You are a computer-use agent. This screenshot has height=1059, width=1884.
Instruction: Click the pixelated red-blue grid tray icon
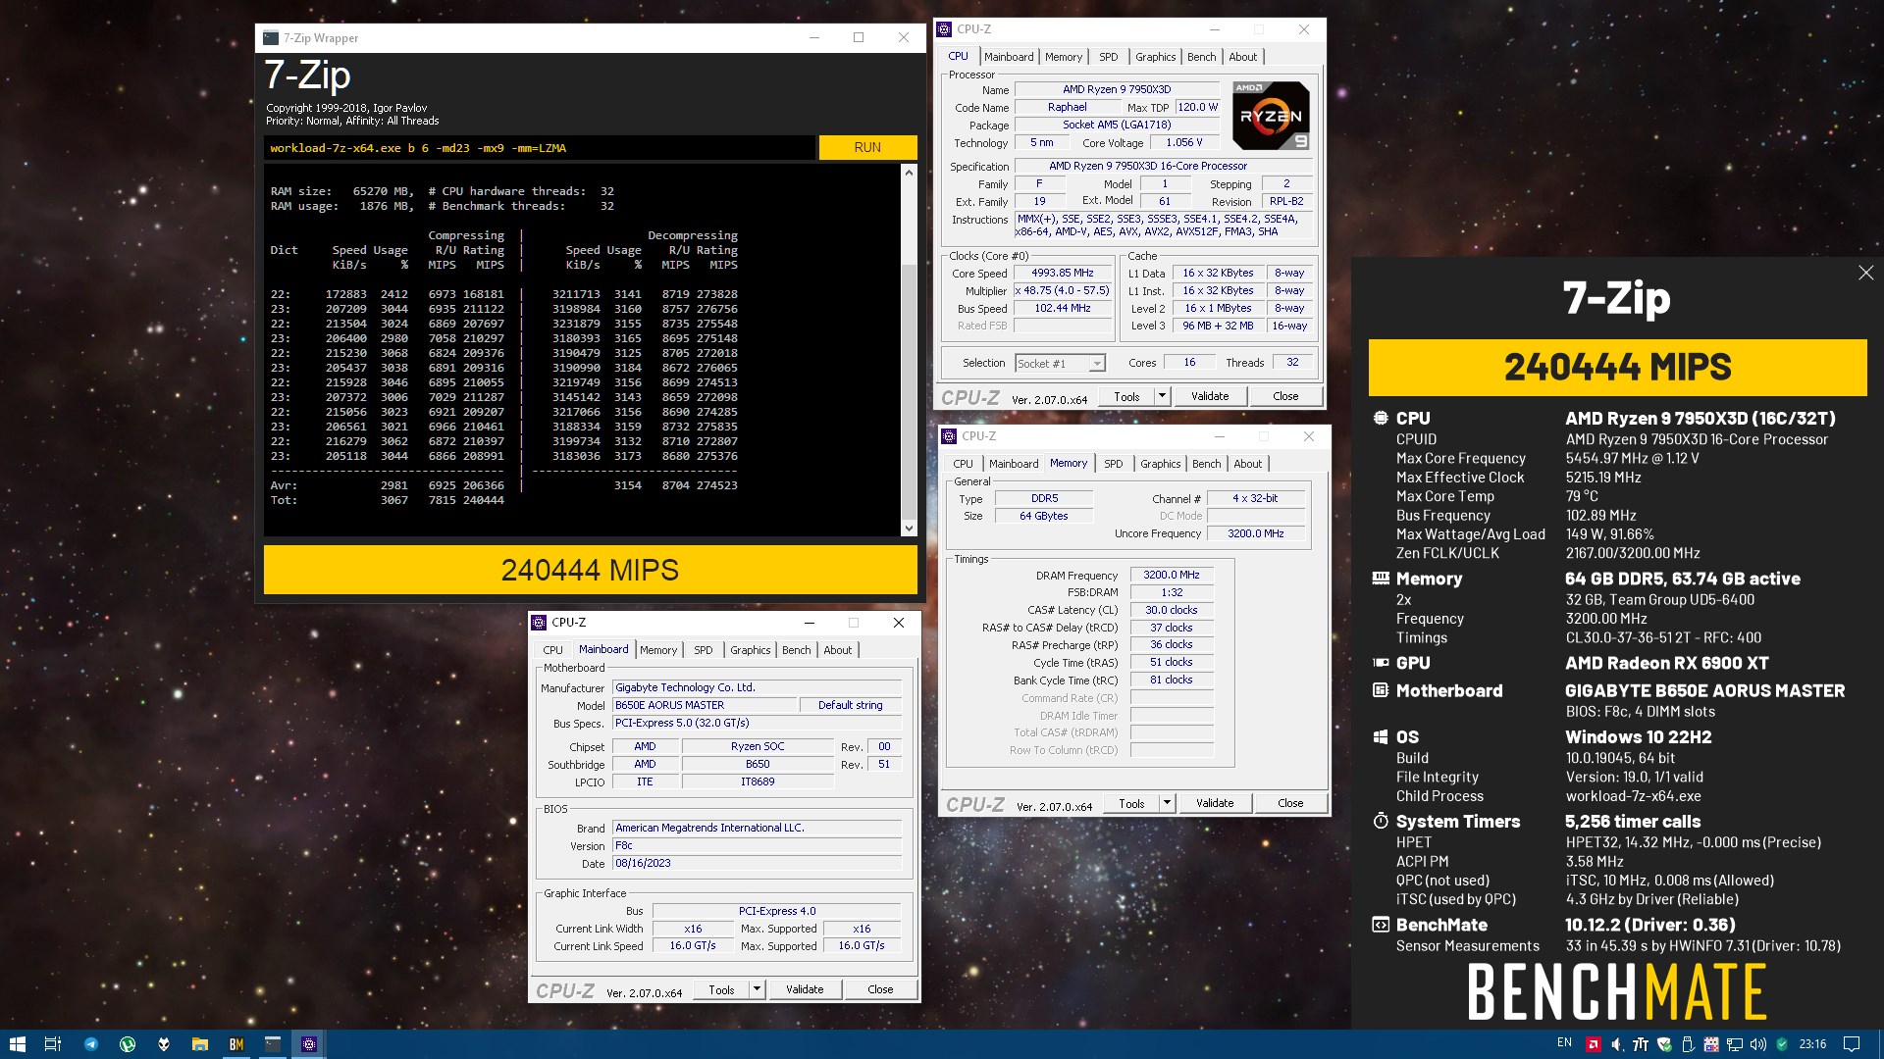[x=1711, y=1044]
